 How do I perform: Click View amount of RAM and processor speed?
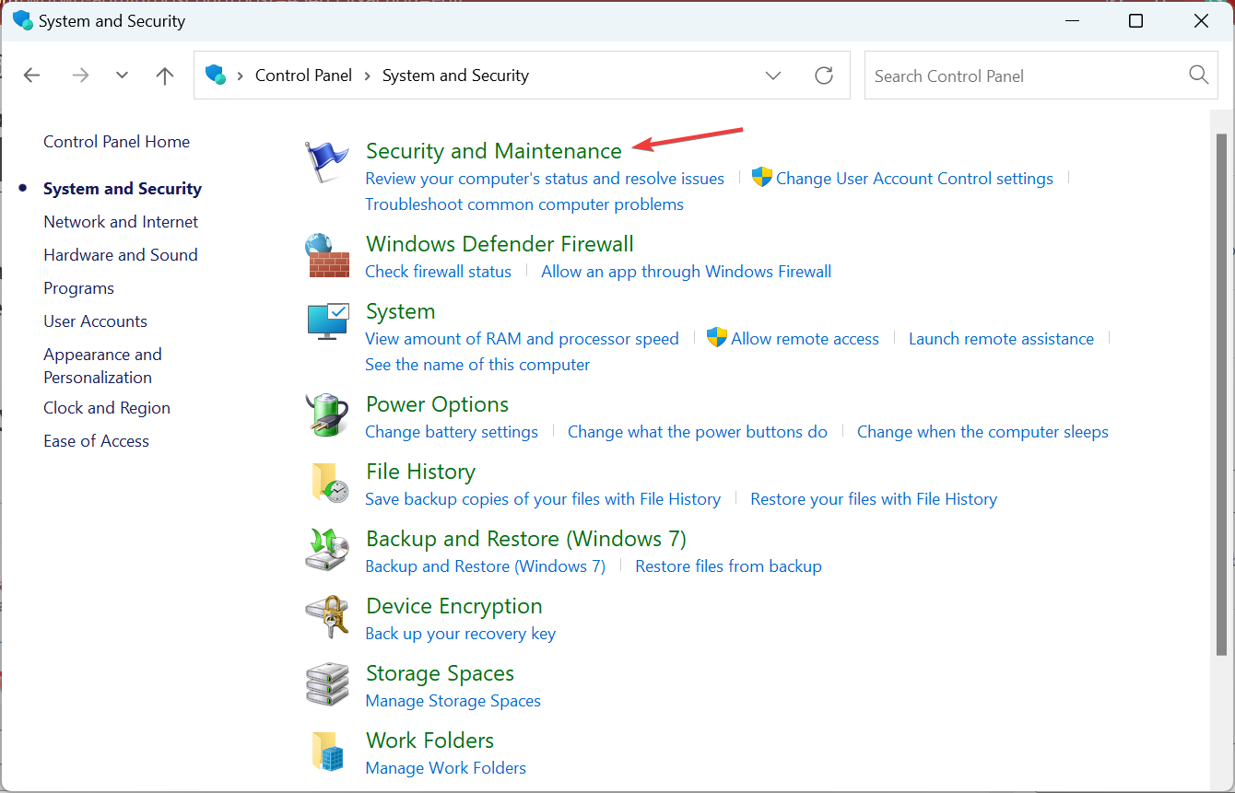(522, 339)
